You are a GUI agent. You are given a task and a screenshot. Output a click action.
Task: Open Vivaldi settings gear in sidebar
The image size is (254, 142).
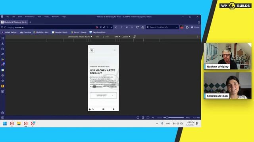3,113
